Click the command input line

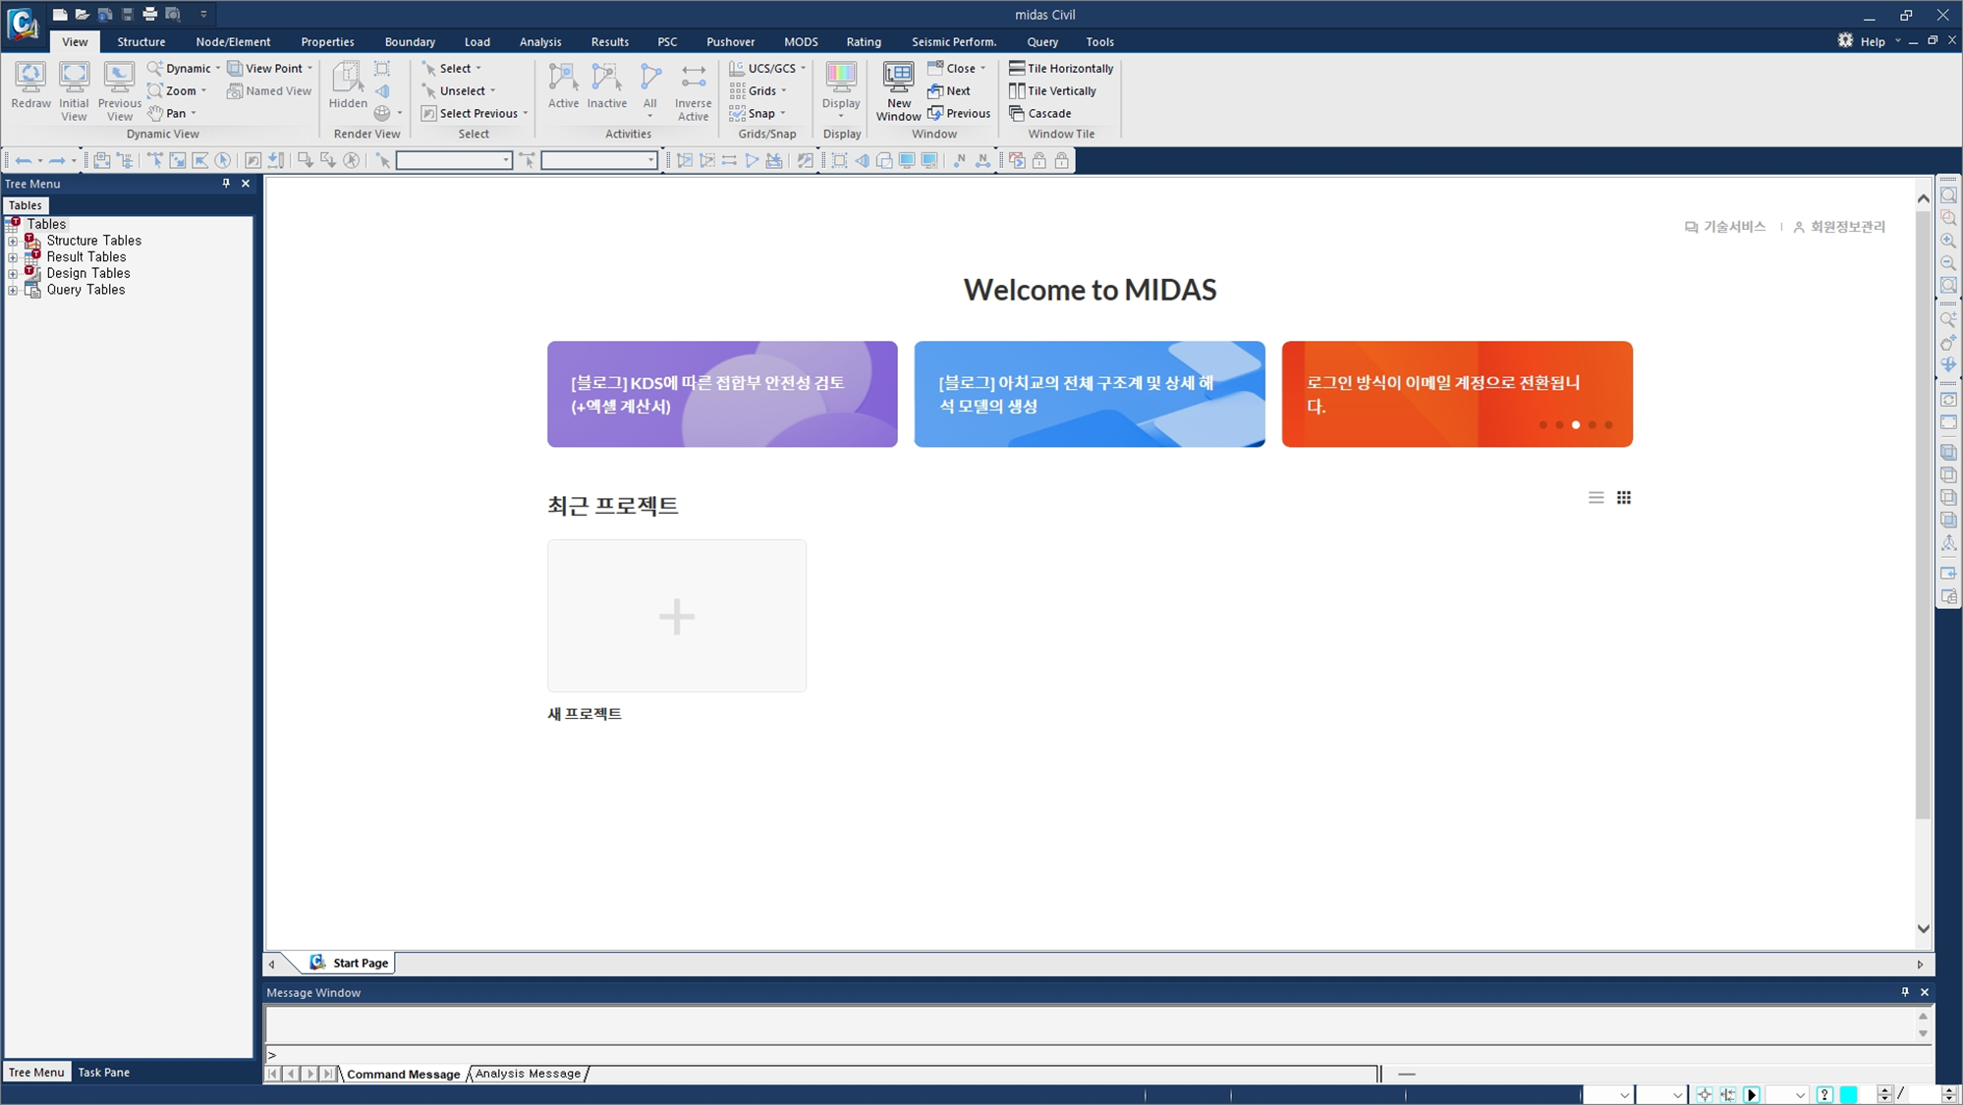coord(1095,1055)
